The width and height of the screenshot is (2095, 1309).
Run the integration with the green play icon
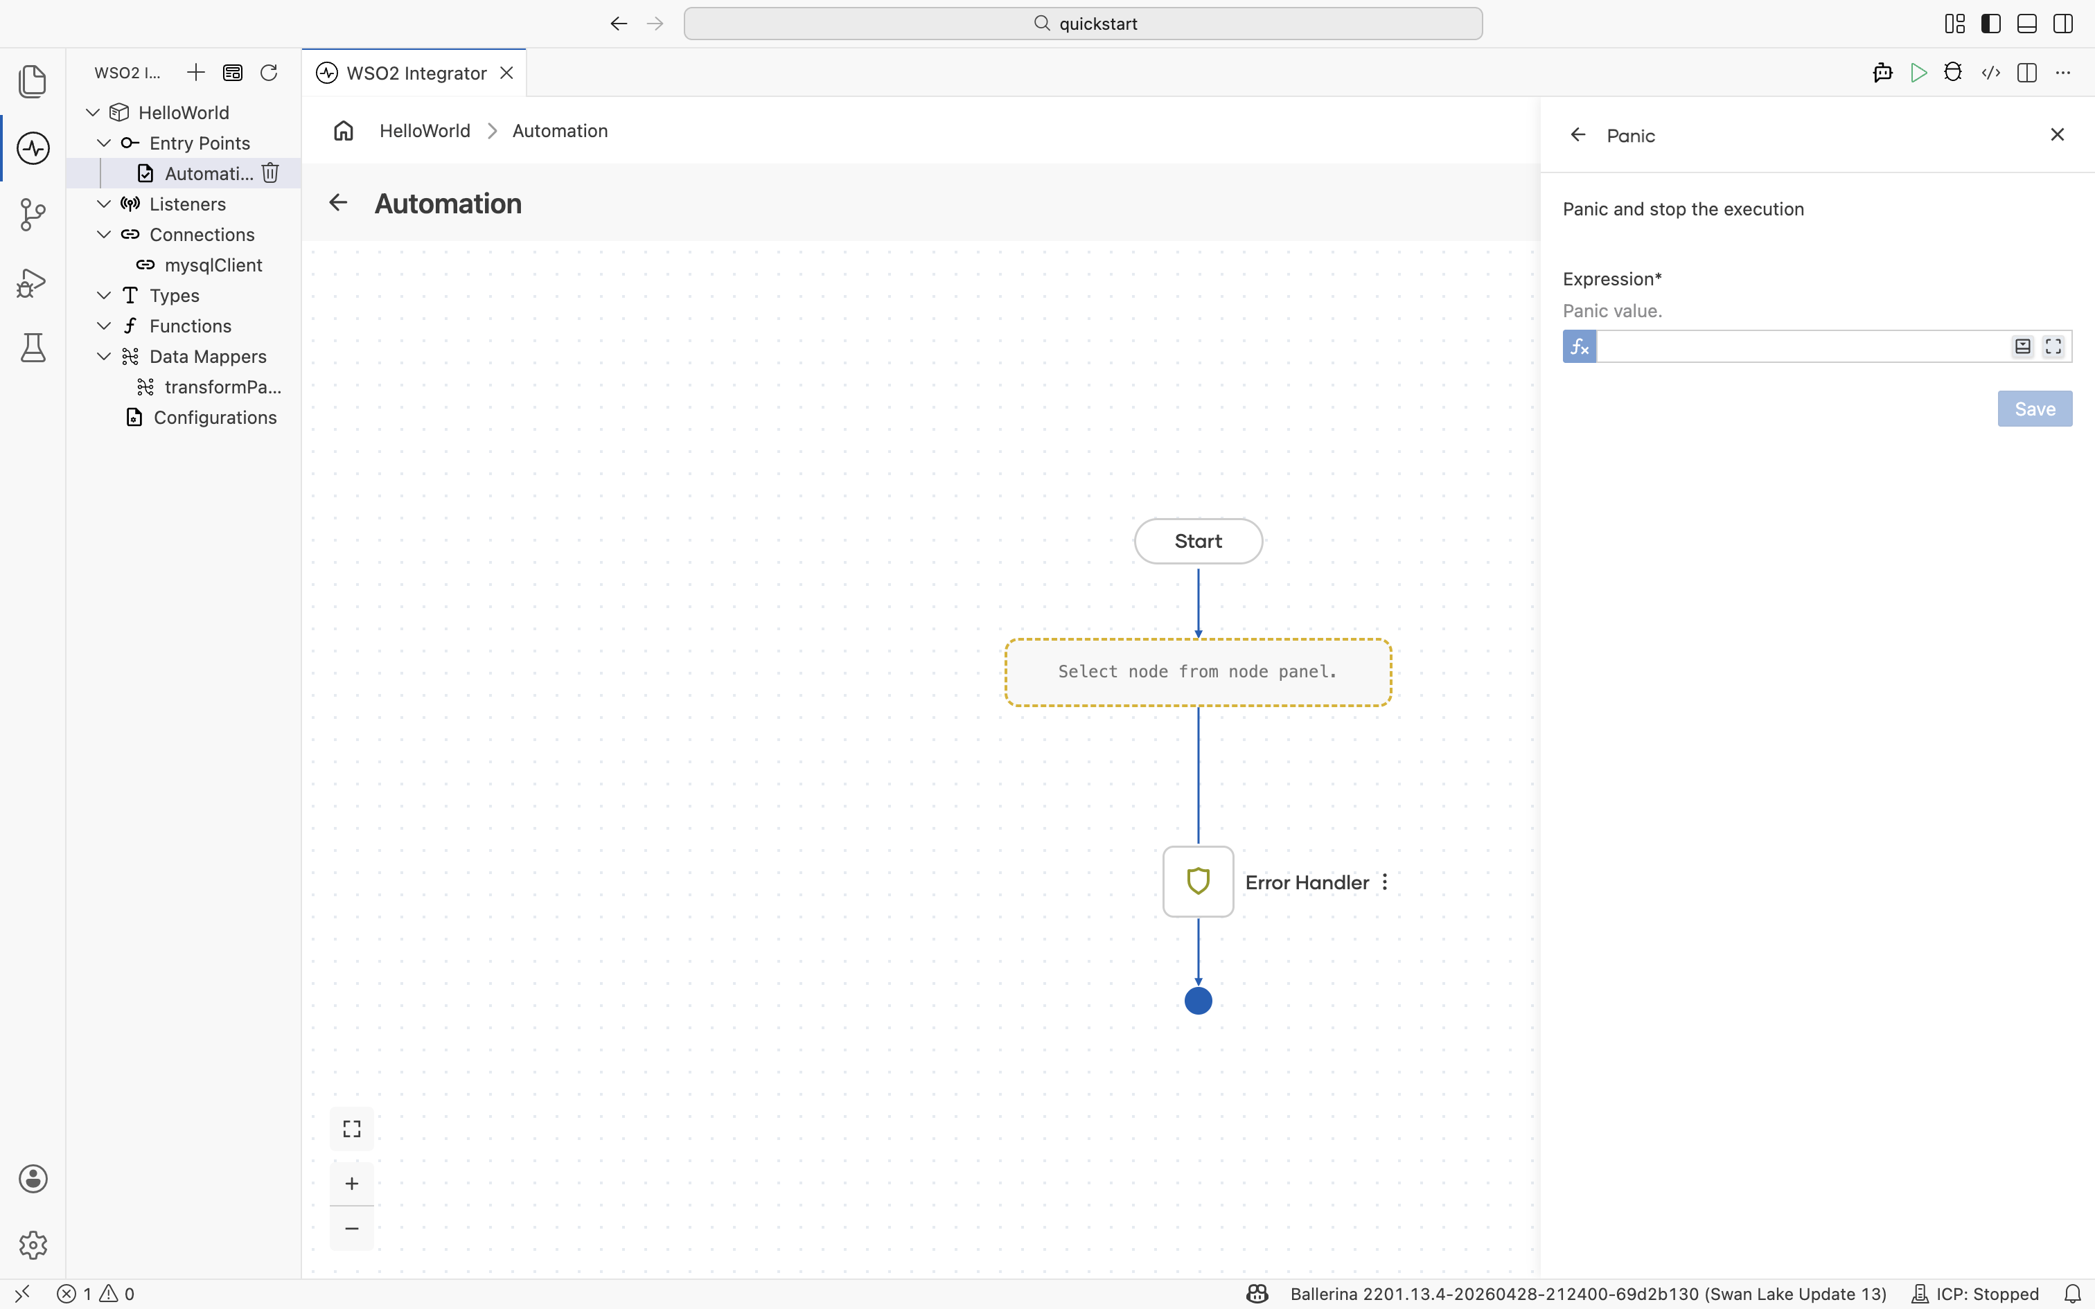pyautogui.click(x=1918, y=73)
